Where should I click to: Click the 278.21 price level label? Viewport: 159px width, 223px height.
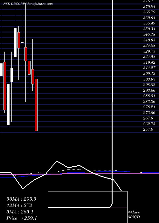point(149,107)
